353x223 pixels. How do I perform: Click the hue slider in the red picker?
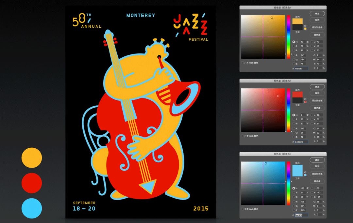click(x=289, y=110)
